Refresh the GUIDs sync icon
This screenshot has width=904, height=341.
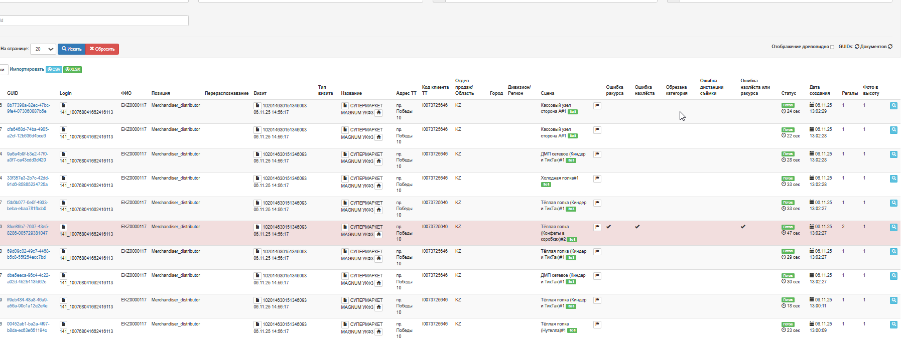(x=857, y=47)
